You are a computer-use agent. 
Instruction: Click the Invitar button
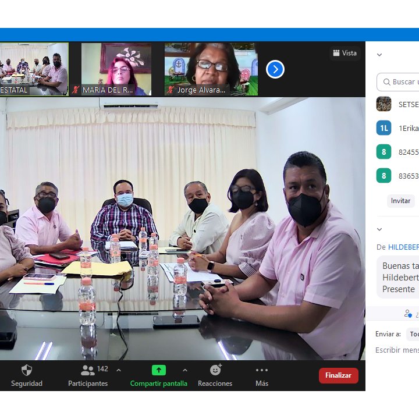coord(400,201)
